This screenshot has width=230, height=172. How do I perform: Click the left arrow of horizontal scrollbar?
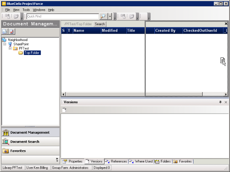63,94
